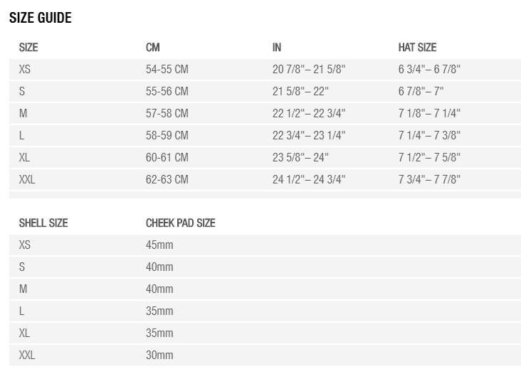This screenshot has width=521, height=374.
Task: Click the SIZE GUIDE heading
Action: (x=41, y=18)
